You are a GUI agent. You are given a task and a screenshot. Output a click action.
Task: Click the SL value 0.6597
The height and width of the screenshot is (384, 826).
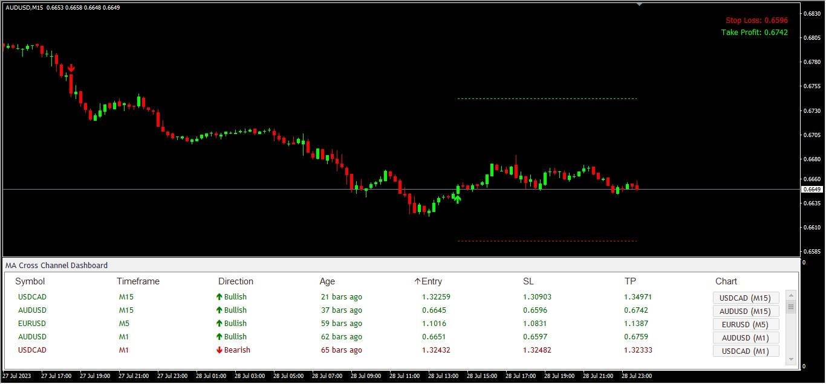[535, 336]
